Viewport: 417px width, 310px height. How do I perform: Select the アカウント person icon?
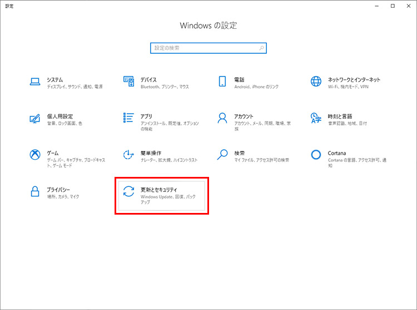click(x=222, y=118)
